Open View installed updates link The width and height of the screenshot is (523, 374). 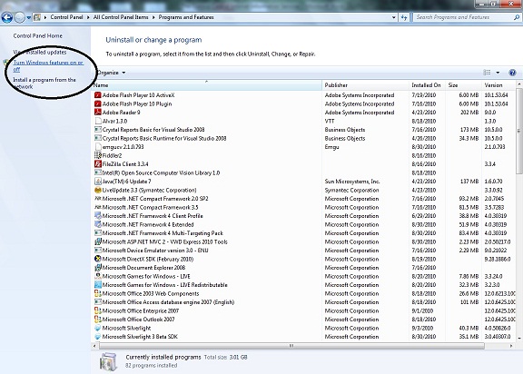pos(40,52)
